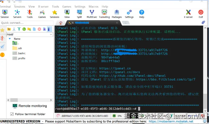
Task: Create new folder in SFTP browser
Action: coord(29,29)
